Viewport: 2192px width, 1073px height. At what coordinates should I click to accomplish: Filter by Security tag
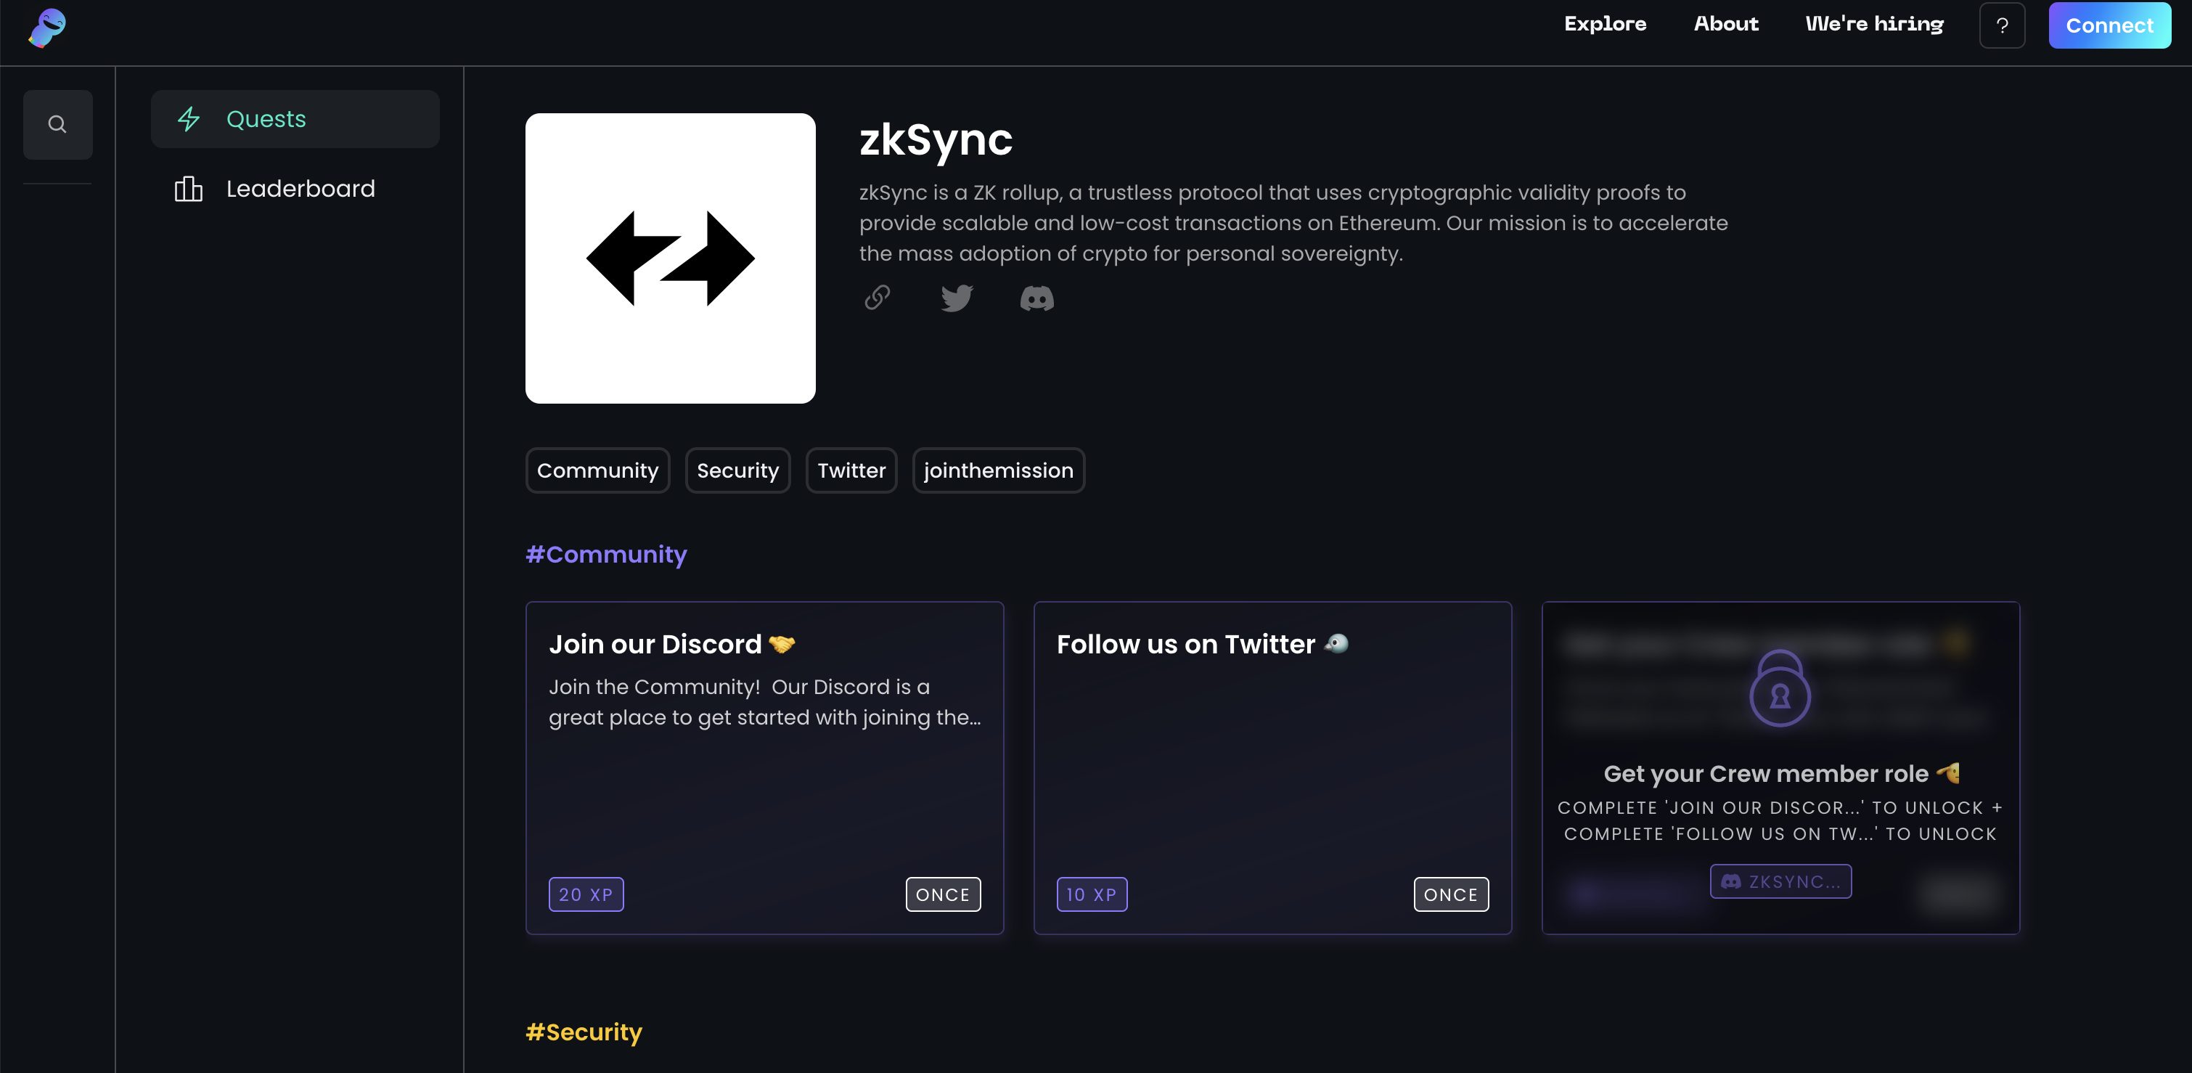[737, 470]
